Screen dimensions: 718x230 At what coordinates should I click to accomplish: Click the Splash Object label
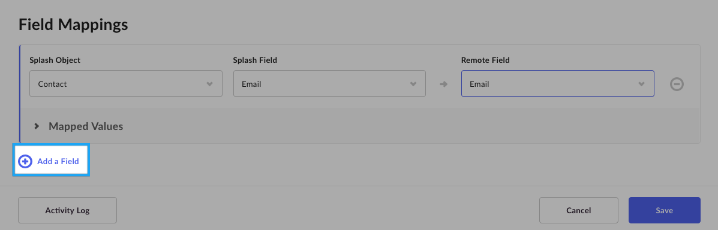55,60
